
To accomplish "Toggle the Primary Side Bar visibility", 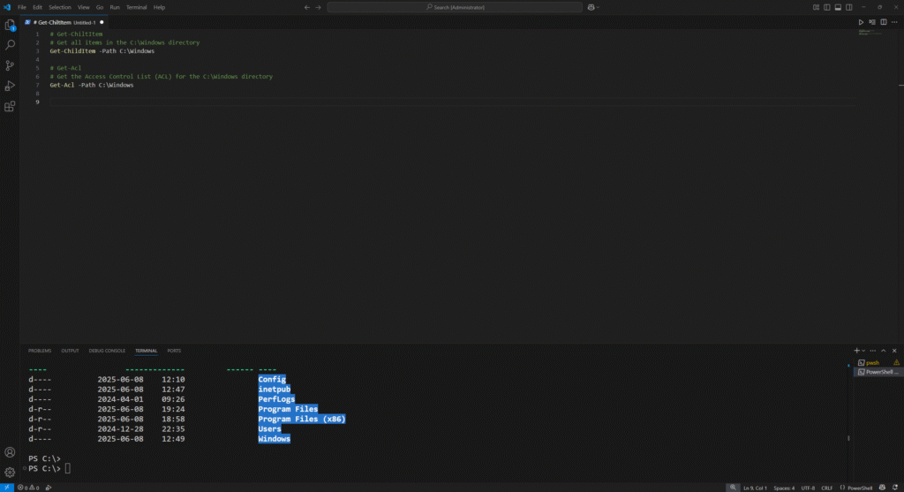I will click(826, 7).
